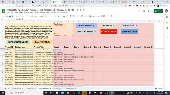Image resolution: width=170 pixels, height=95 pixels.
Task: Click the red CLEAR SOURCES button
Action: pyautogui.click(x=109, y=31)
